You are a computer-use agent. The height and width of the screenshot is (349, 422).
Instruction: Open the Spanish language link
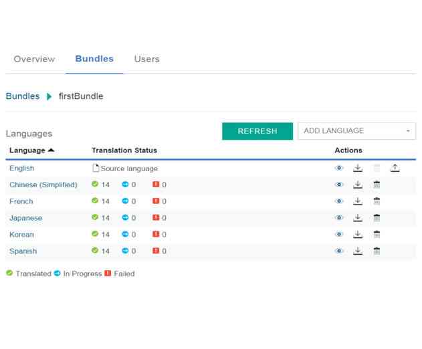coord(23,251)
